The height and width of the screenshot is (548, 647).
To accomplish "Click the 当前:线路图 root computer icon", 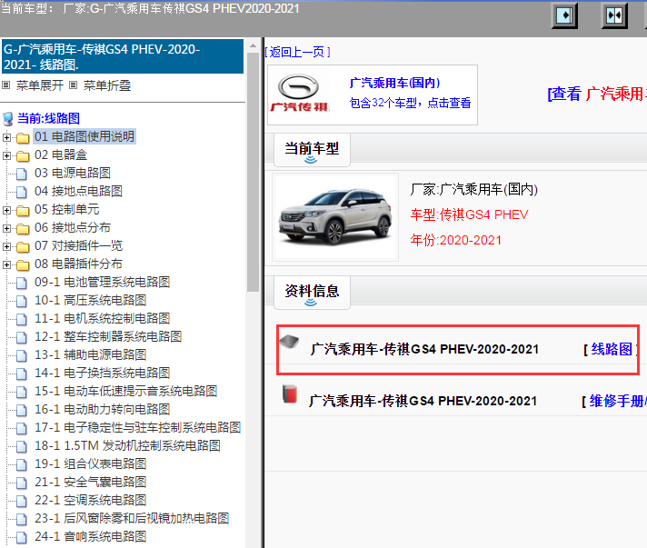I will tap(7, 119).
